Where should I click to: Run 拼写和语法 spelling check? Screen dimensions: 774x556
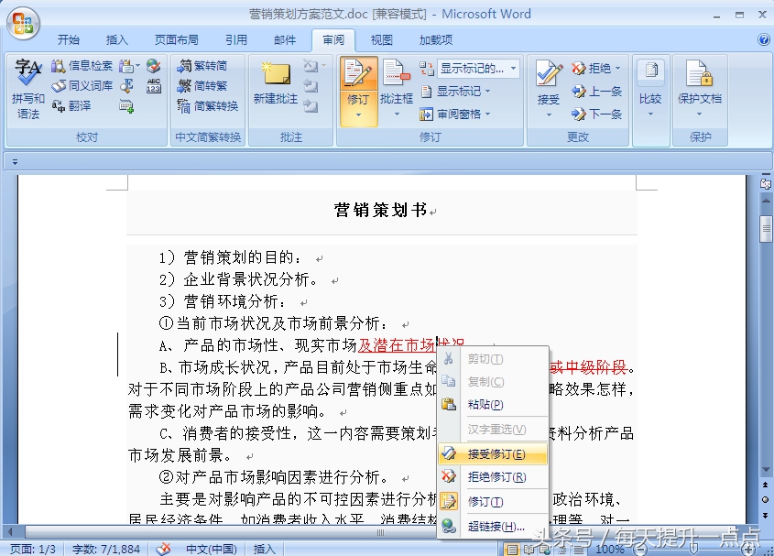pyautogui.click(x=28, y=89)
